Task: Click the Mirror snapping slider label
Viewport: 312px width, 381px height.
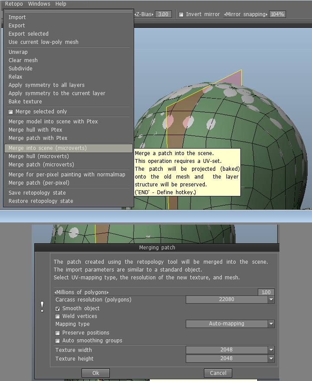Action: click(246, 14)
